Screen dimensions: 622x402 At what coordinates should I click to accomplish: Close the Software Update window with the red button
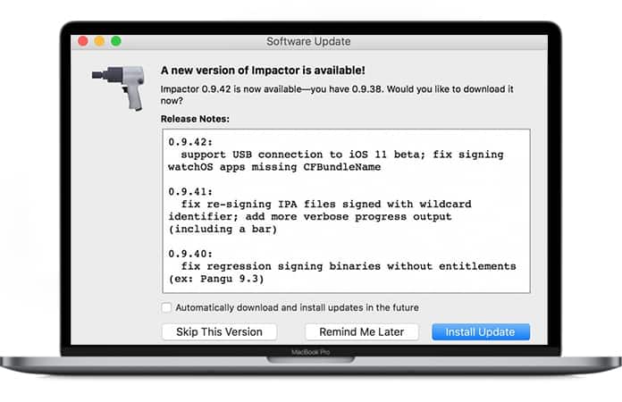point(83,41)
